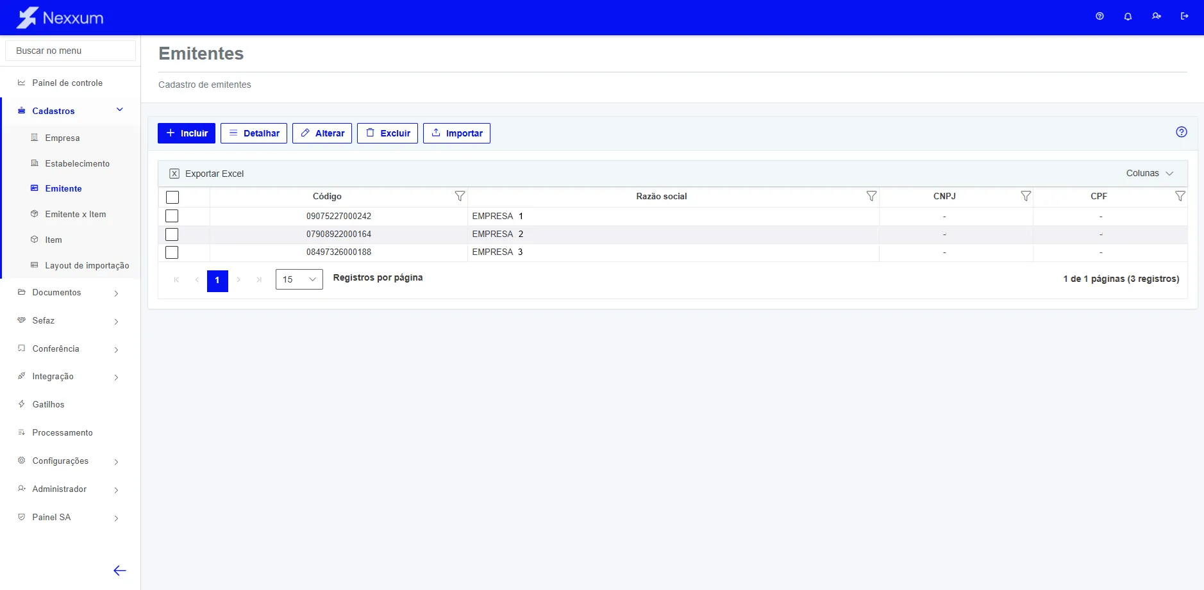Viewport: 1204px width, 590px height.
Task: Open notifications bell in the header
Action: pos(1128,16)
